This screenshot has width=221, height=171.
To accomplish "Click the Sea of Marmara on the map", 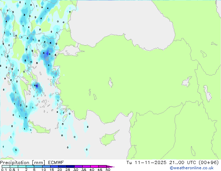I will [x=70, y=51].
